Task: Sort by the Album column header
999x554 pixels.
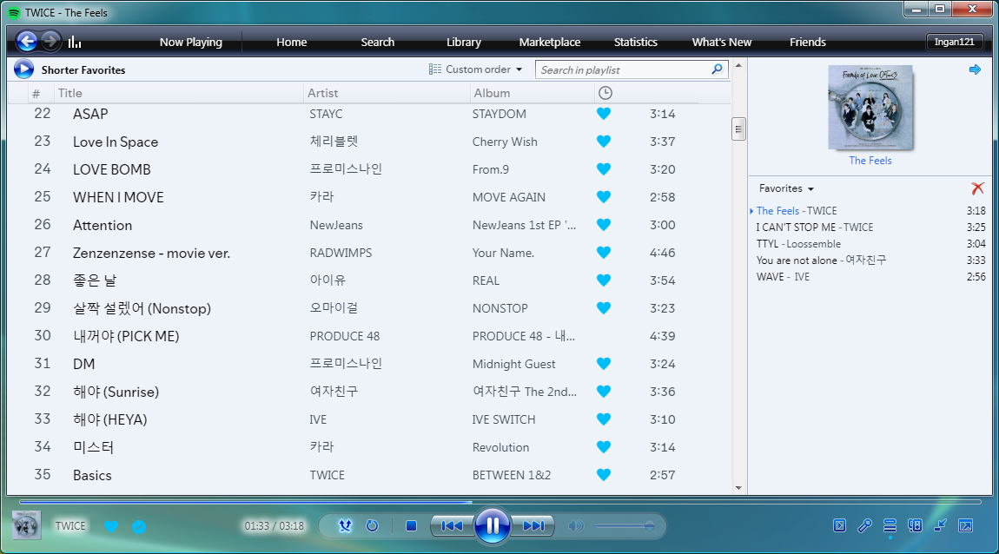Action: [532, 93]
